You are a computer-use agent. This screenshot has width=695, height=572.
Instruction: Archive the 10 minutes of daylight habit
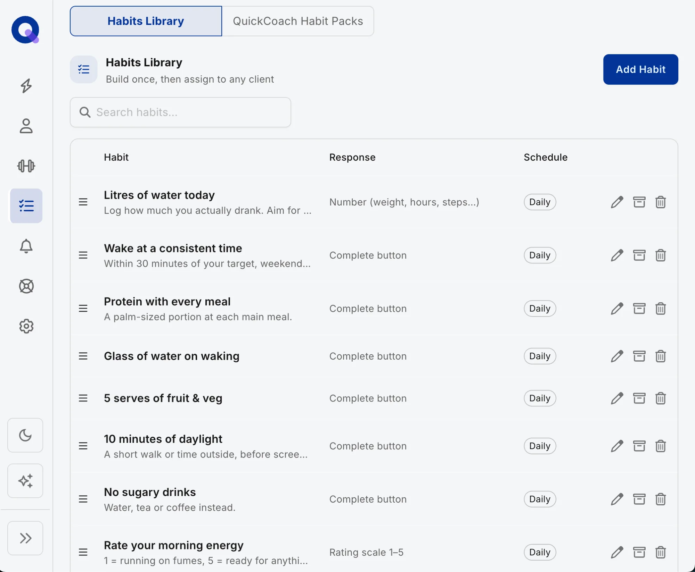(x=639, y=446)
